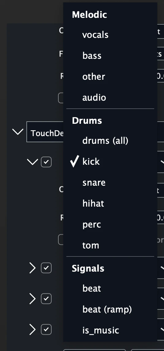Viewport: 164px width, 351px height.
Task: Uncheck the checkbox beside the kick row
Action: [x=46, y=162]
